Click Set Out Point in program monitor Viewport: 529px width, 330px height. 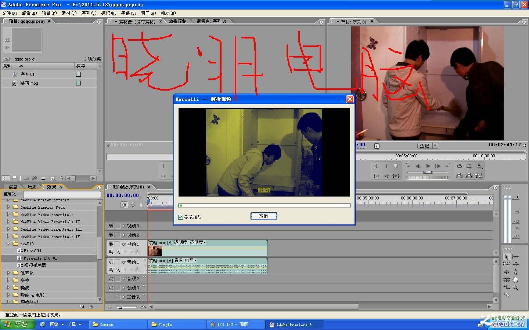[386, 166]
